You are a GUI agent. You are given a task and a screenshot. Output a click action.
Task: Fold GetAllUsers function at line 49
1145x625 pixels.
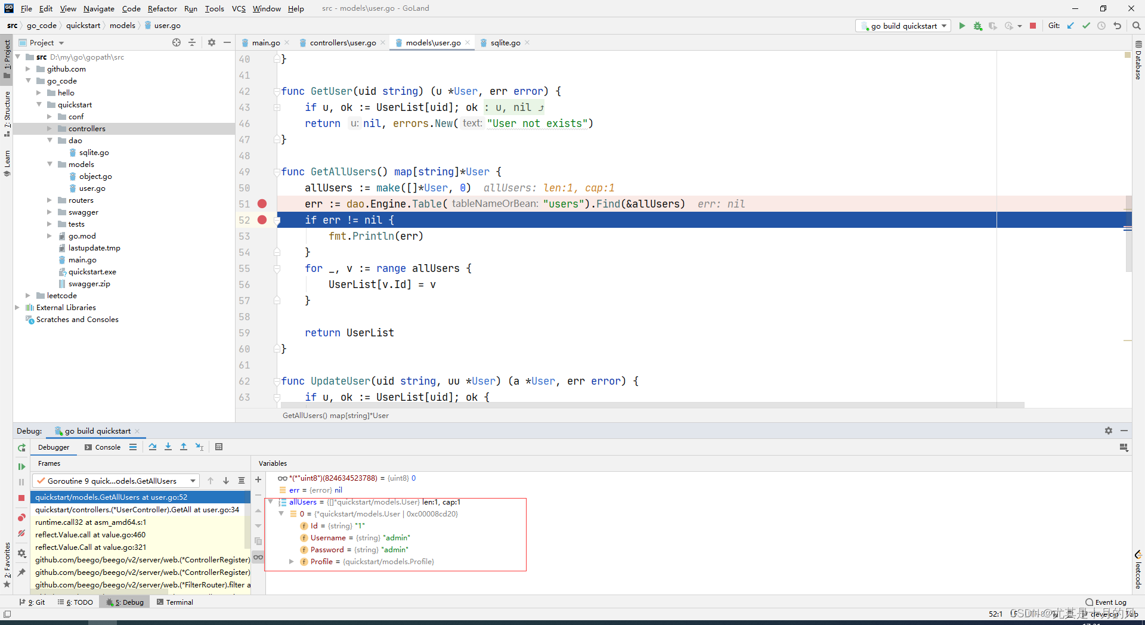(277, 172)
